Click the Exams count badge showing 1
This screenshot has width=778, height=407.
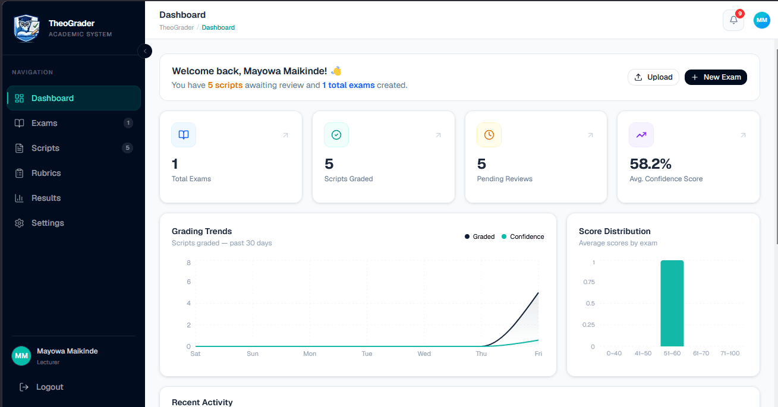128,123
